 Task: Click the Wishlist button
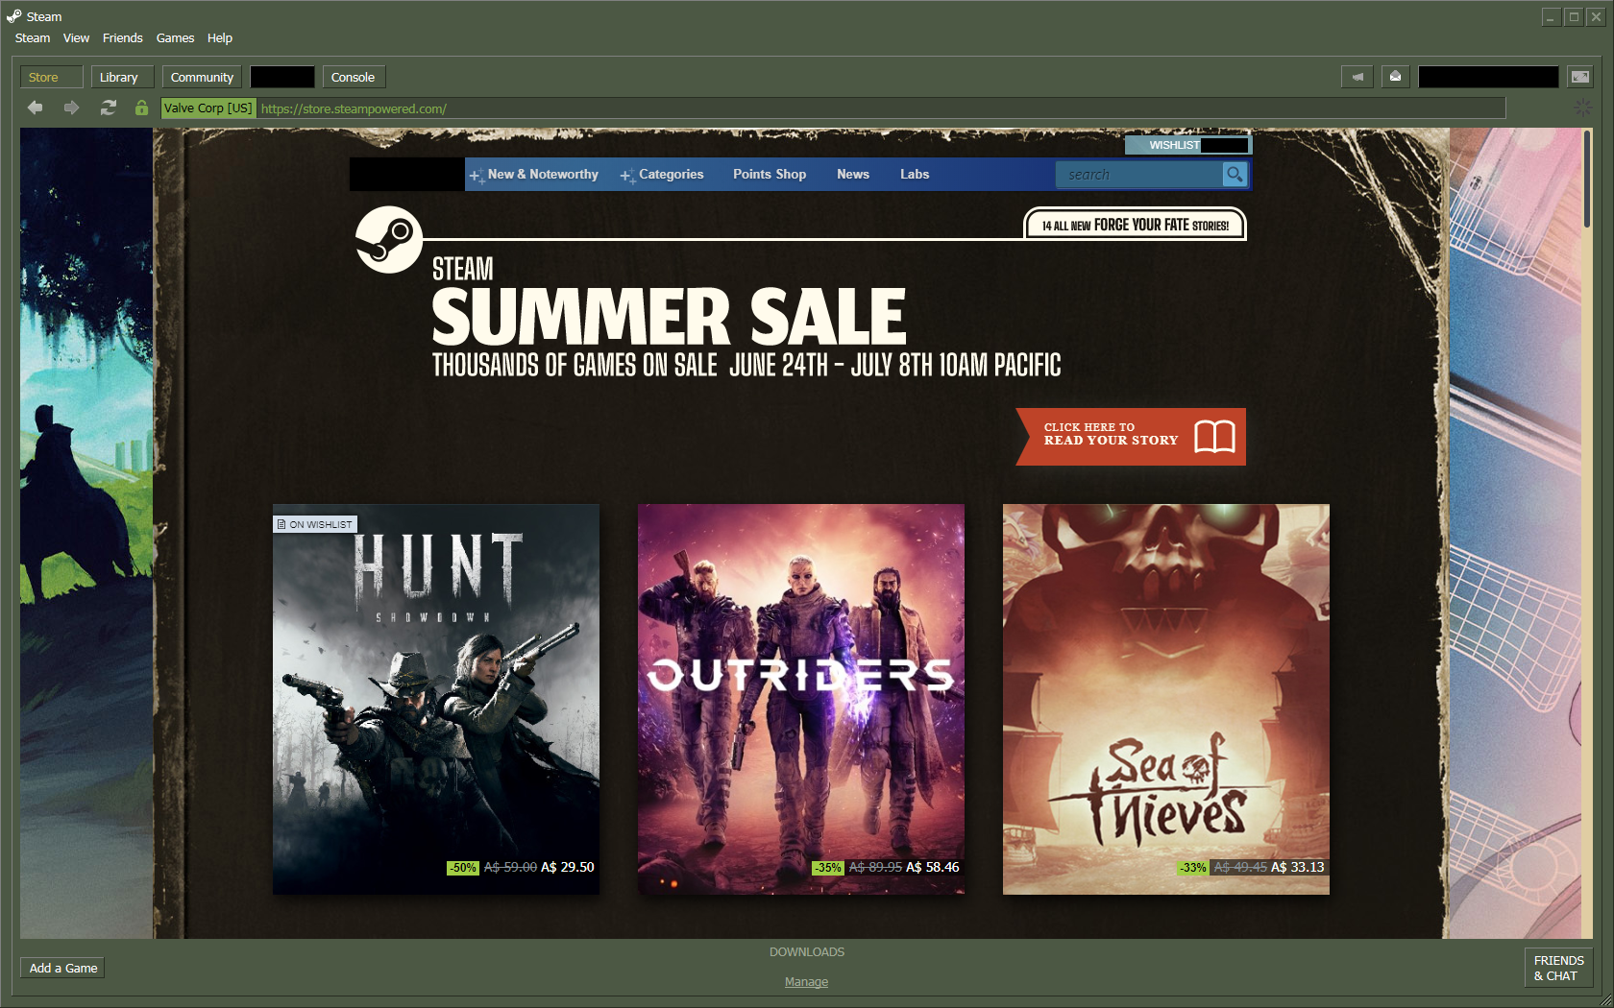click(1188, 145)
